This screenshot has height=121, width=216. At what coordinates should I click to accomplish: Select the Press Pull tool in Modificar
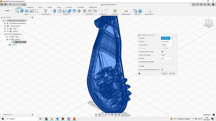click(55, 11)
